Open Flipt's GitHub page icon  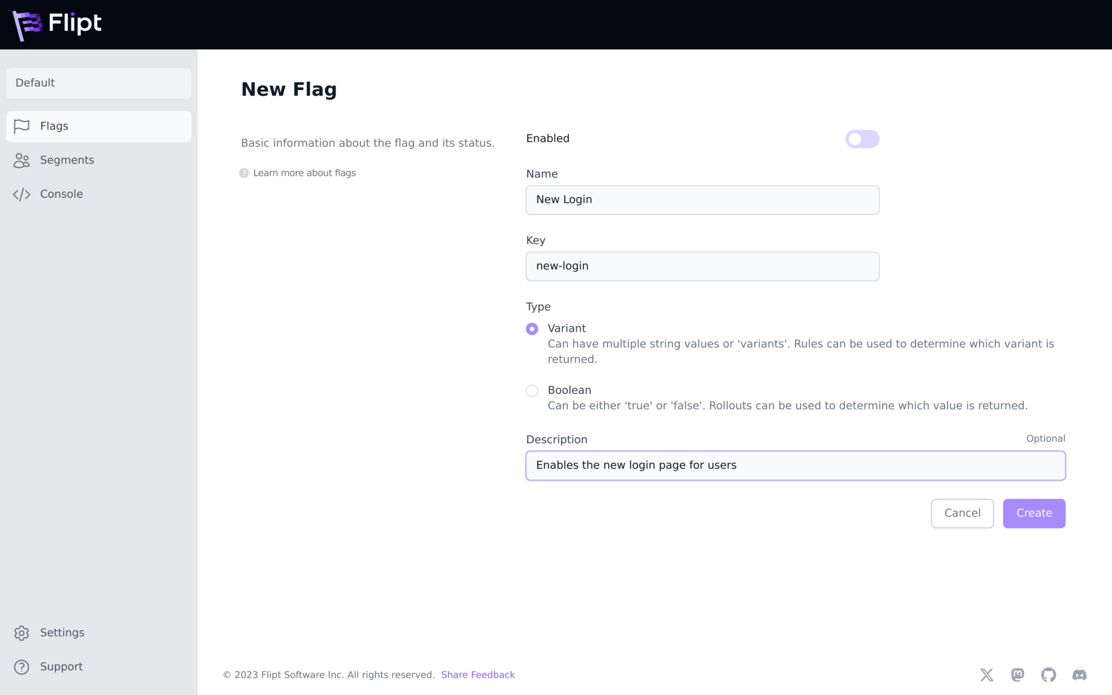click(x=1048, y=675)
